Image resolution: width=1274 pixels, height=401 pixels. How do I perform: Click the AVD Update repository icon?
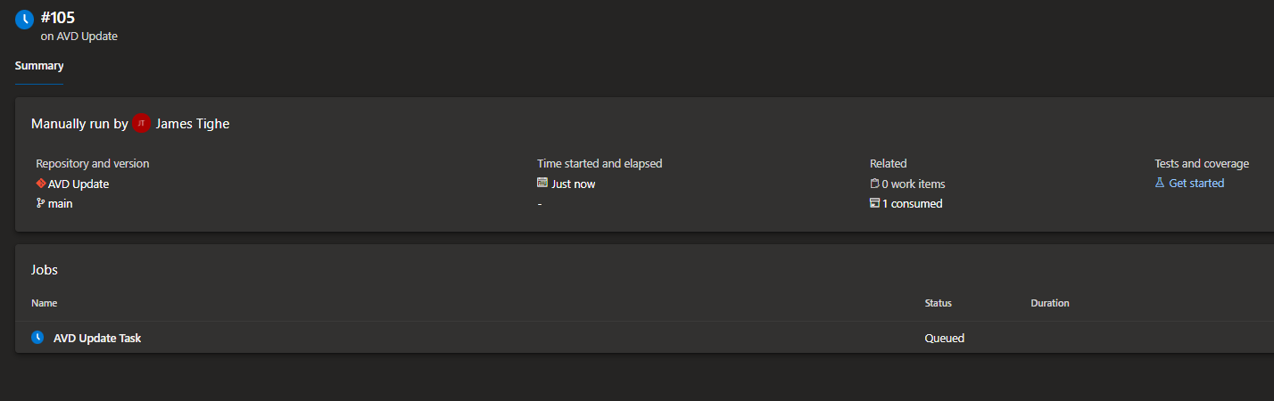[41, 184]
